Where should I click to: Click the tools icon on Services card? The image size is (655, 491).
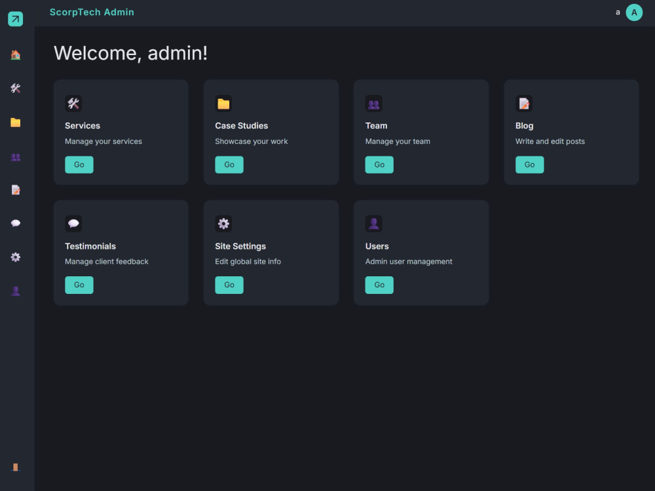coord(73,103)
